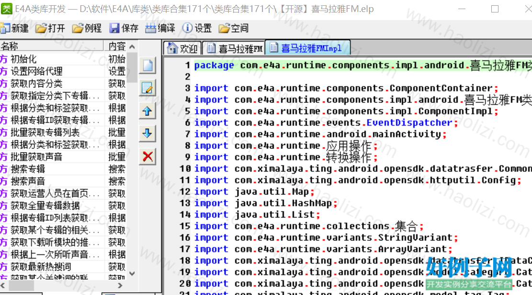Click the java.util.List import line
Image resolution: width=532 pixels, height=295 pixels.
tap(257, 215)
